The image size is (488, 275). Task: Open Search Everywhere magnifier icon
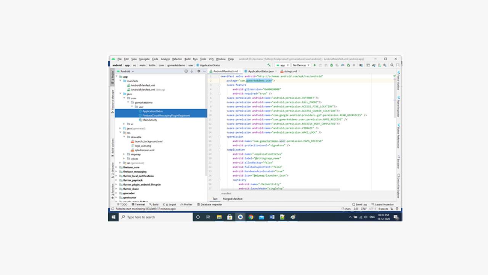pos(392,65)
